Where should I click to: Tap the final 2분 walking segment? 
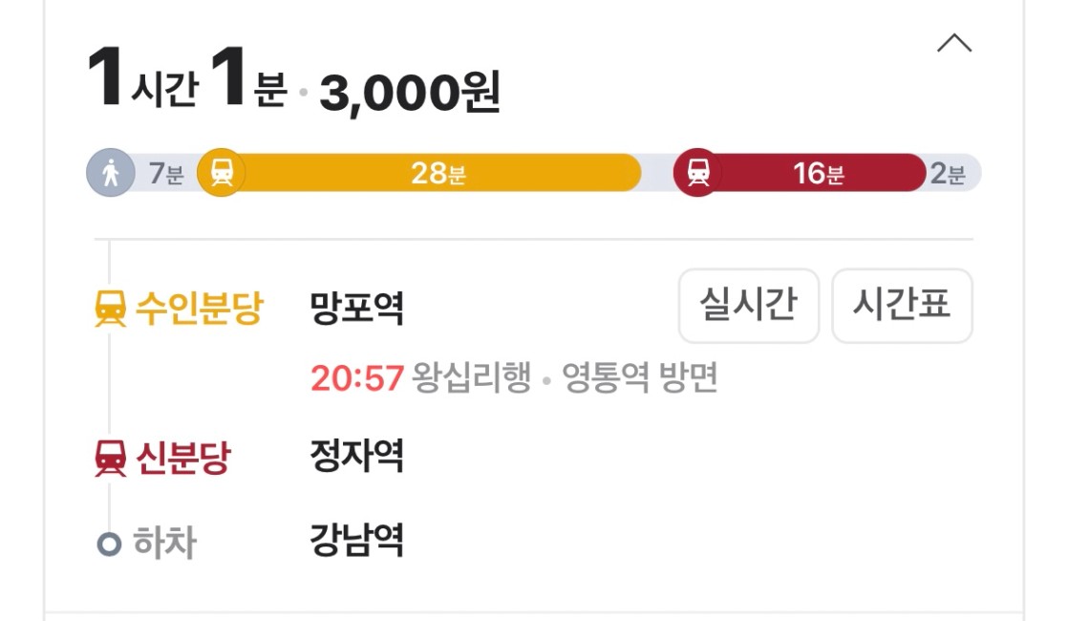click(949, 174)
